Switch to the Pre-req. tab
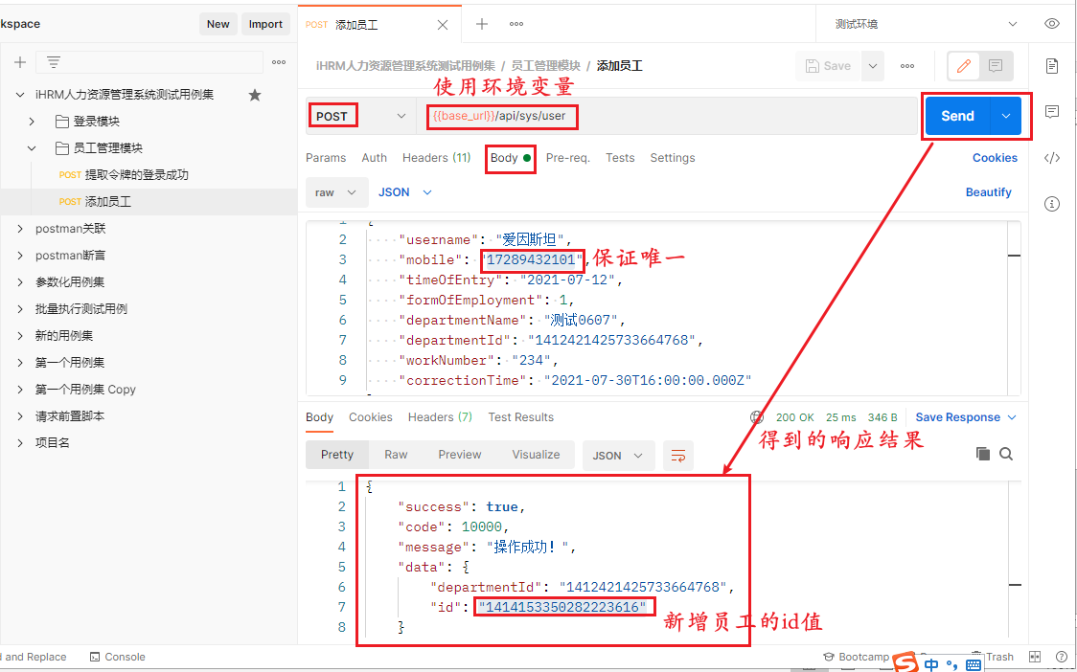The height and width of the screenshot is (672, 1077). [567, 158]
